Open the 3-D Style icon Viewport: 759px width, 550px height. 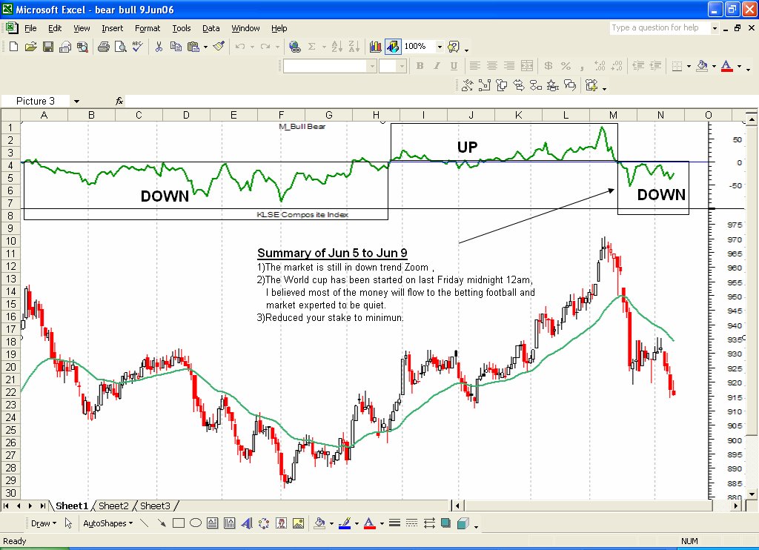coord(463,523)
